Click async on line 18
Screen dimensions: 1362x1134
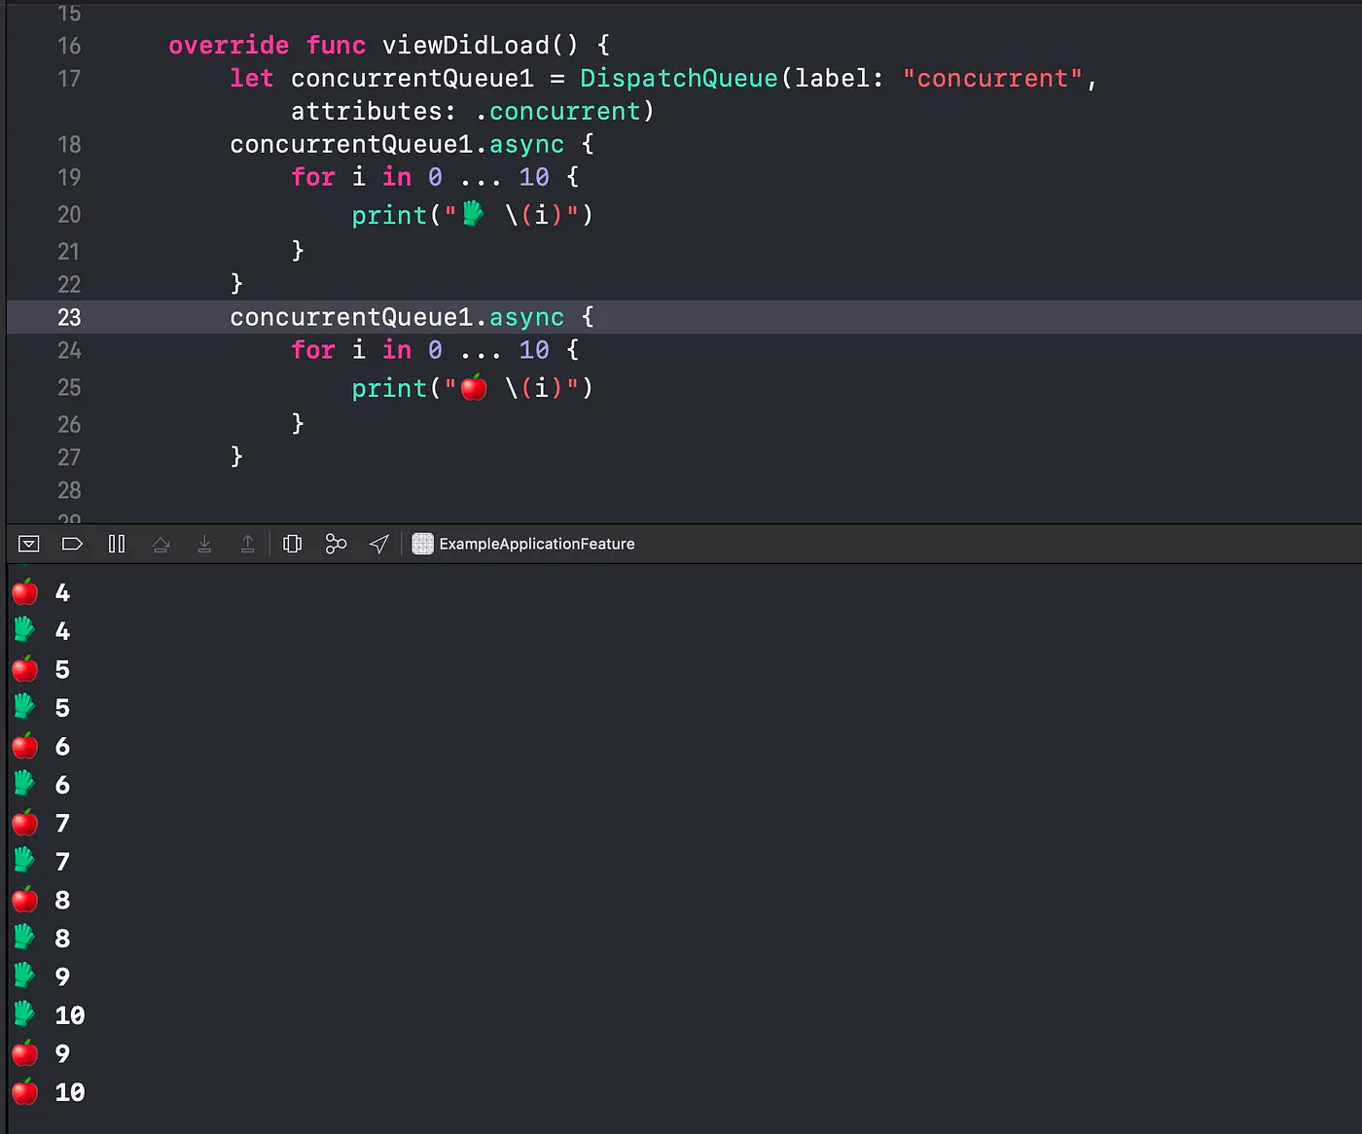click(x=526, y=145)
